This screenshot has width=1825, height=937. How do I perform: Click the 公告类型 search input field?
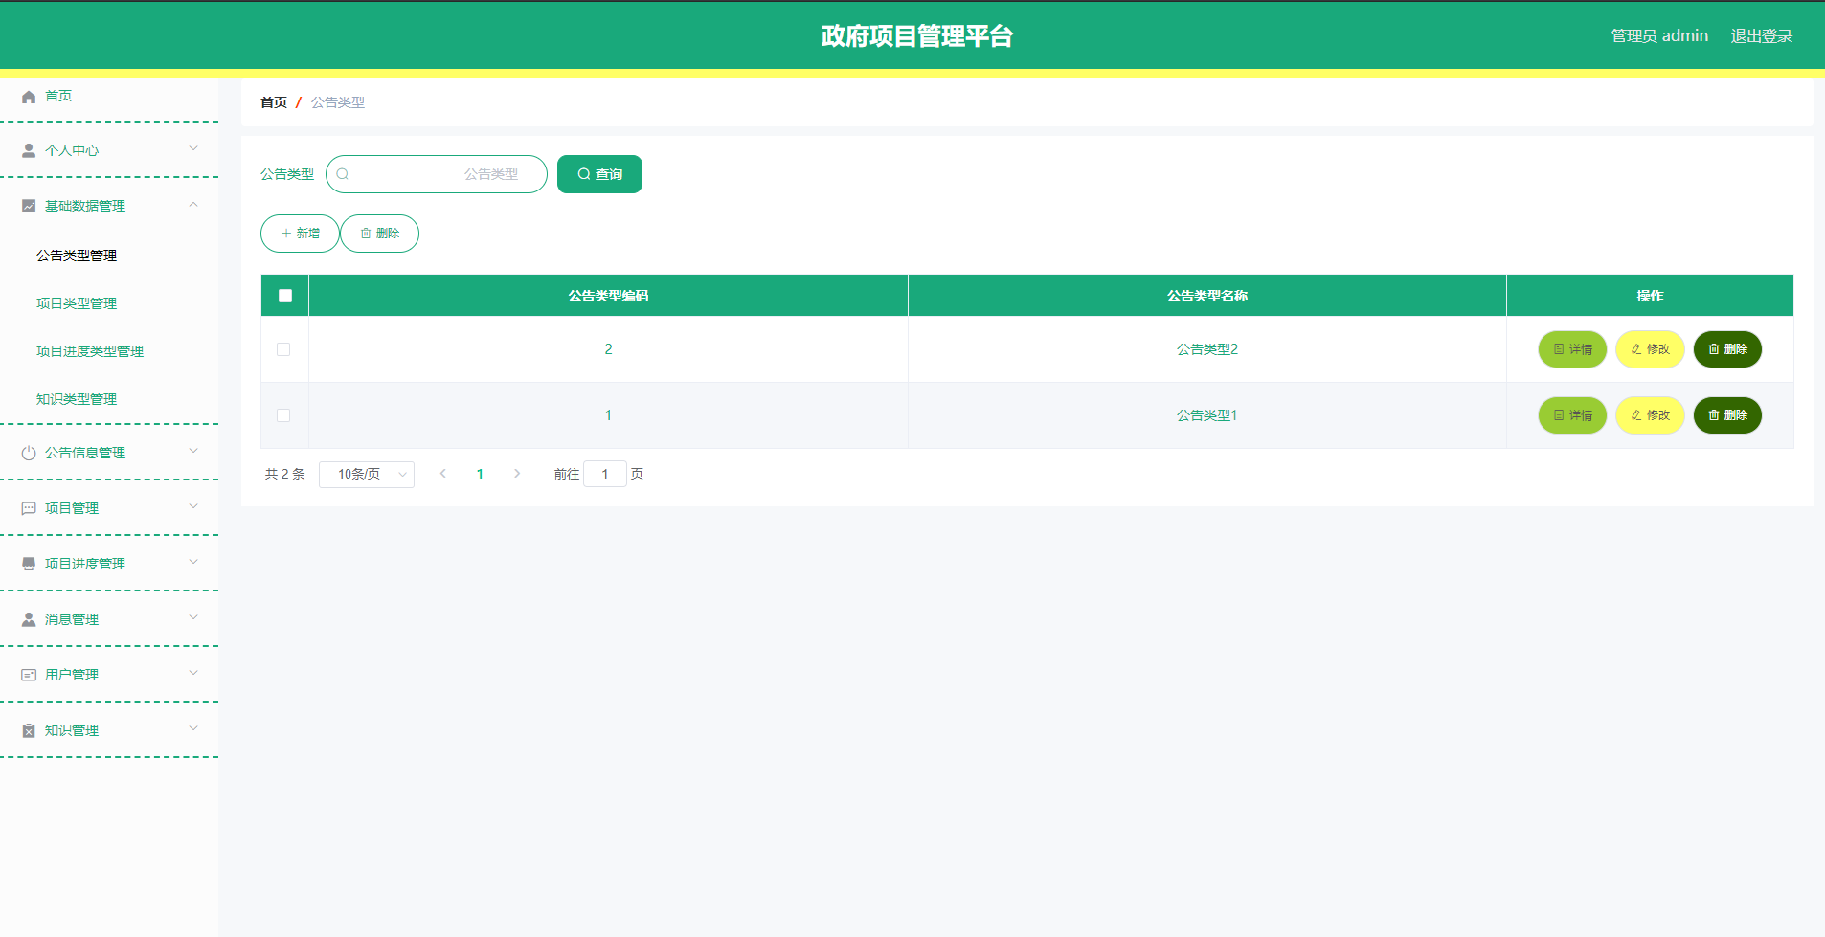pyautogui.click(x=436, y=174)
